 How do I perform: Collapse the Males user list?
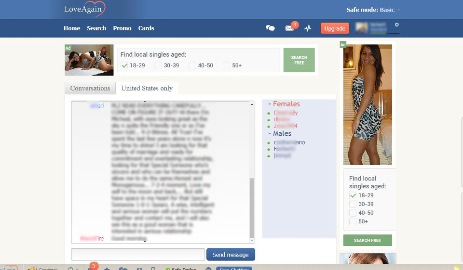[270, 134]
